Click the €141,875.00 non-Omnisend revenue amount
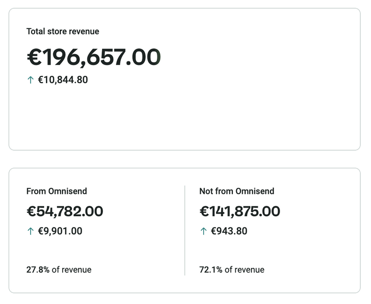Screen dimensions: 371x304 tap(240, 211)
